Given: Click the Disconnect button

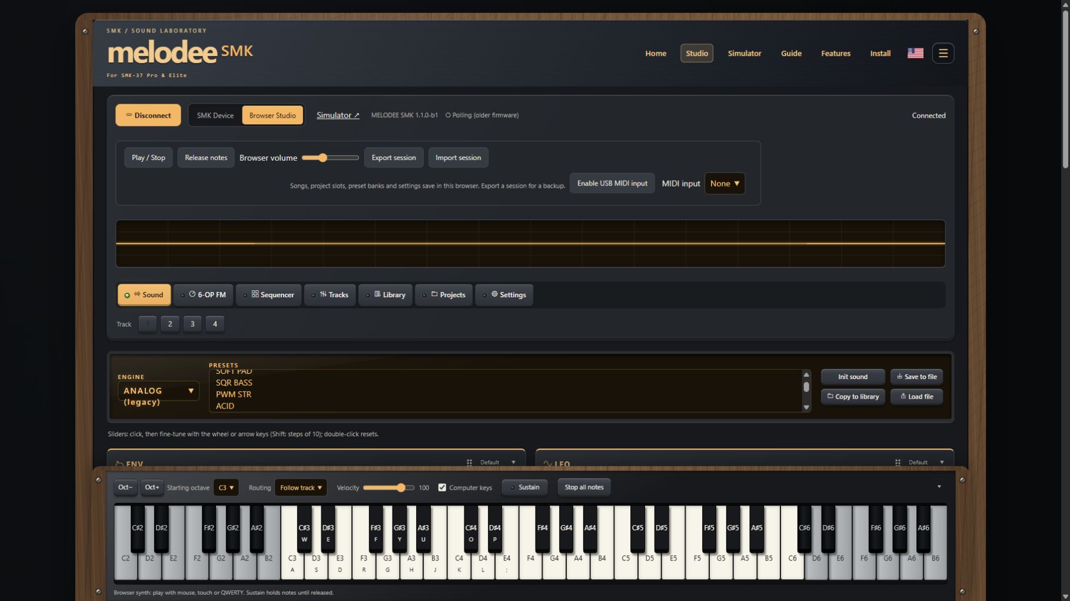Looking at the screenshot, I should point(148,115).
